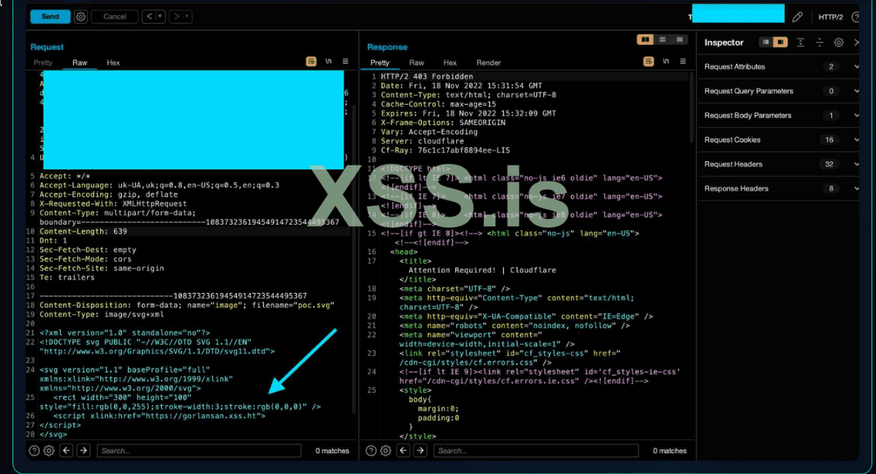
Task: Expand Request Body Parameters section
Action: [x=856, y=115]
